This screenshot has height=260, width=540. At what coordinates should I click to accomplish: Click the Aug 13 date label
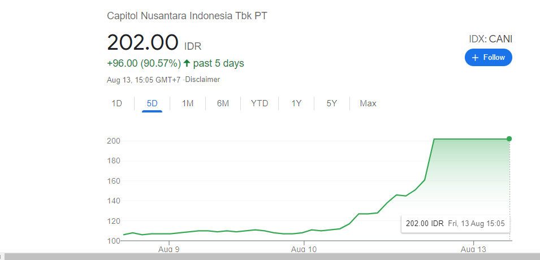(x=473, y=249)
